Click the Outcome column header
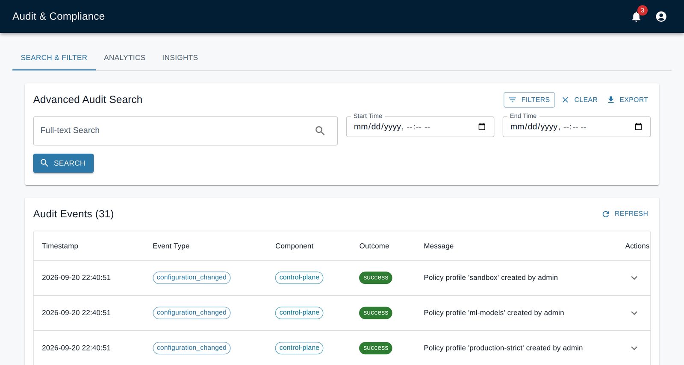 (x=374, y=246)
